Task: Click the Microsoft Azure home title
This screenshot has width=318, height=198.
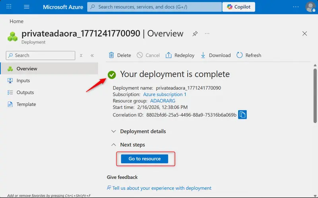Action: click(63, 7)
